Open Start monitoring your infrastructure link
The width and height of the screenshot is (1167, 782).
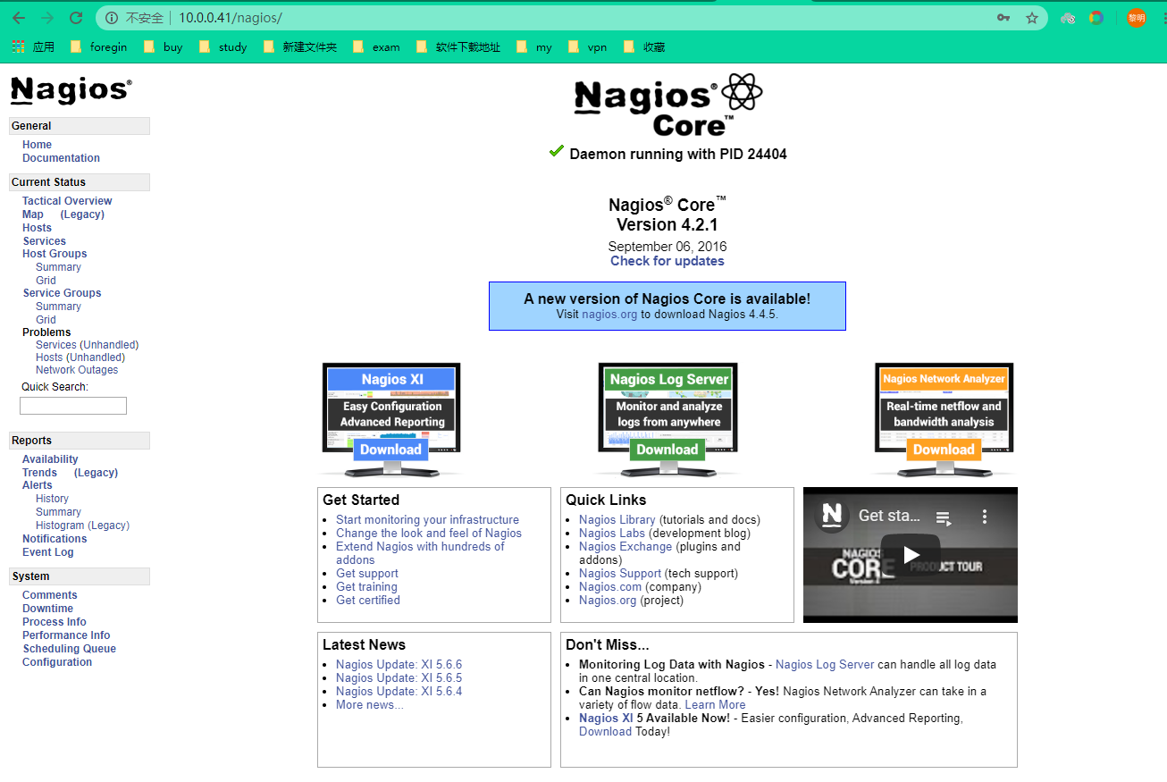coord(427,520)
